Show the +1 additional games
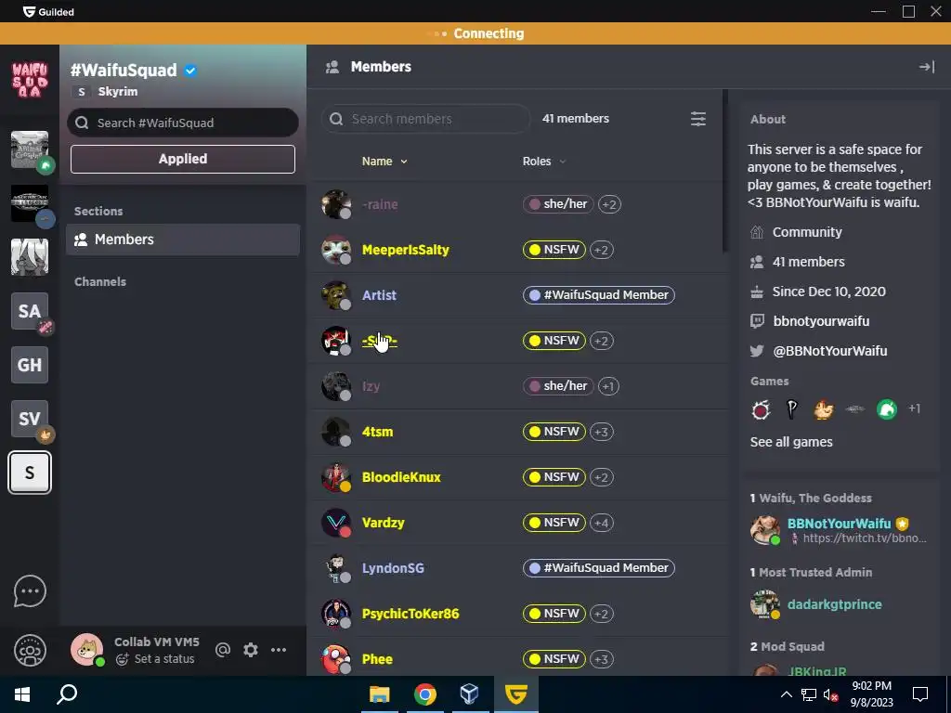This screenshot has height=713, width=951. 914,408
